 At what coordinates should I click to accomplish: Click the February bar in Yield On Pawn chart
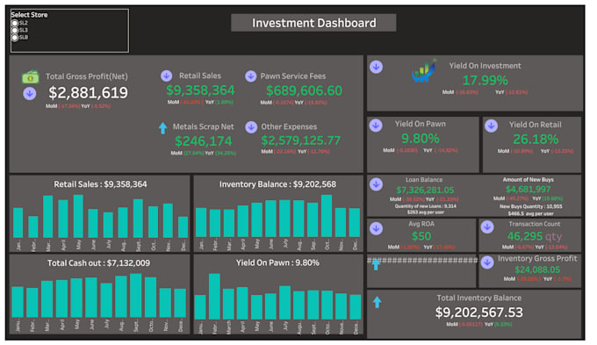(214, 296)
